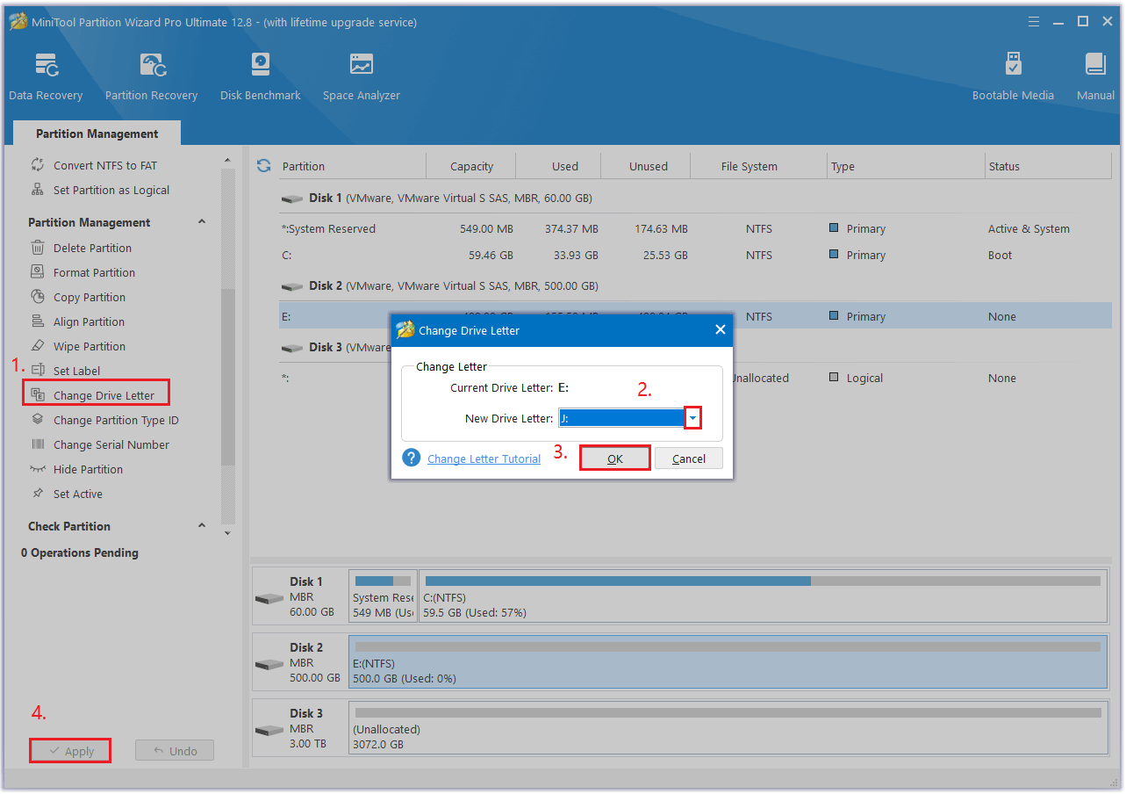Select the System Reserved partition row
This screenshot has height=794, width=1126.
click(695, 228)
